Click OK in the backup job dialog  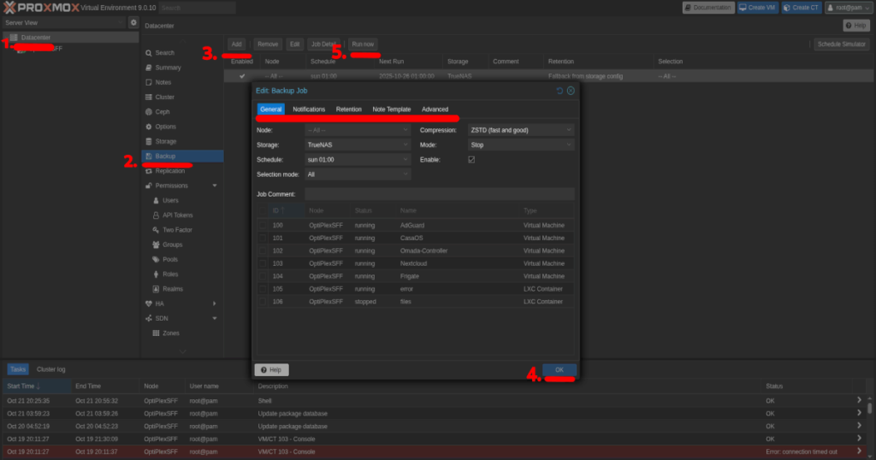coord(559,370)
